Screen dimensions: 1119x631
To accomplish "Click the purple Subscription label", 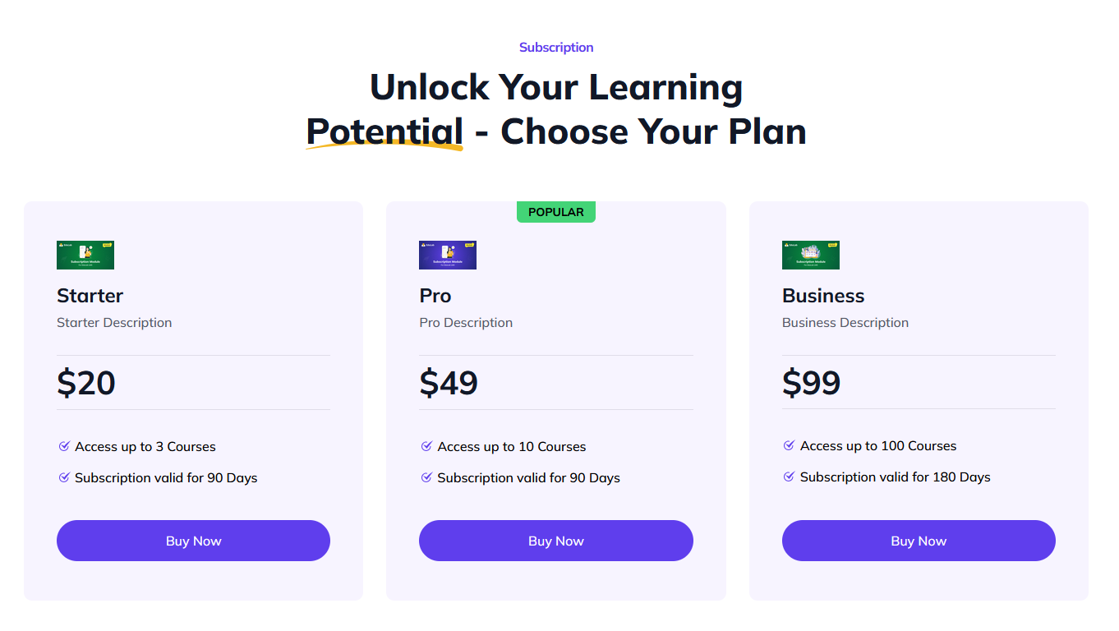I will 556,48.
